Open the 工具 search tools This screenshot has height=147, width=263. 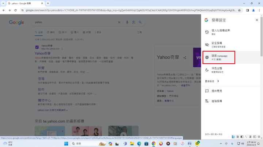(x=140, y=32)
